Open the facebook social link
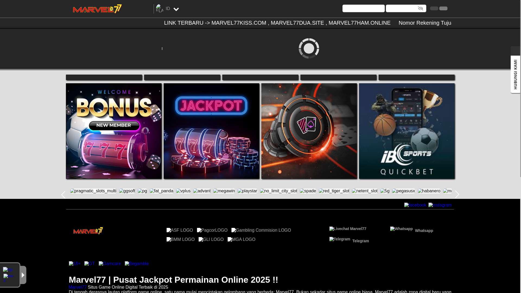The image size is (521, 293). (415, 205)
